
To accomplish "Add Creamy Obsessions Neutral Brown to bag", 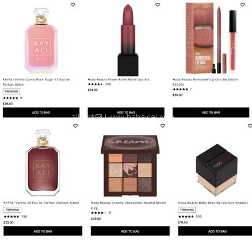I will [130, 231].
